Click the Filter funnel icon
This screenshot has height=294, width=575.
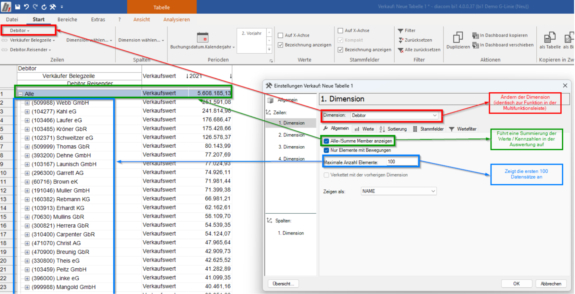(x=400, y=30)
